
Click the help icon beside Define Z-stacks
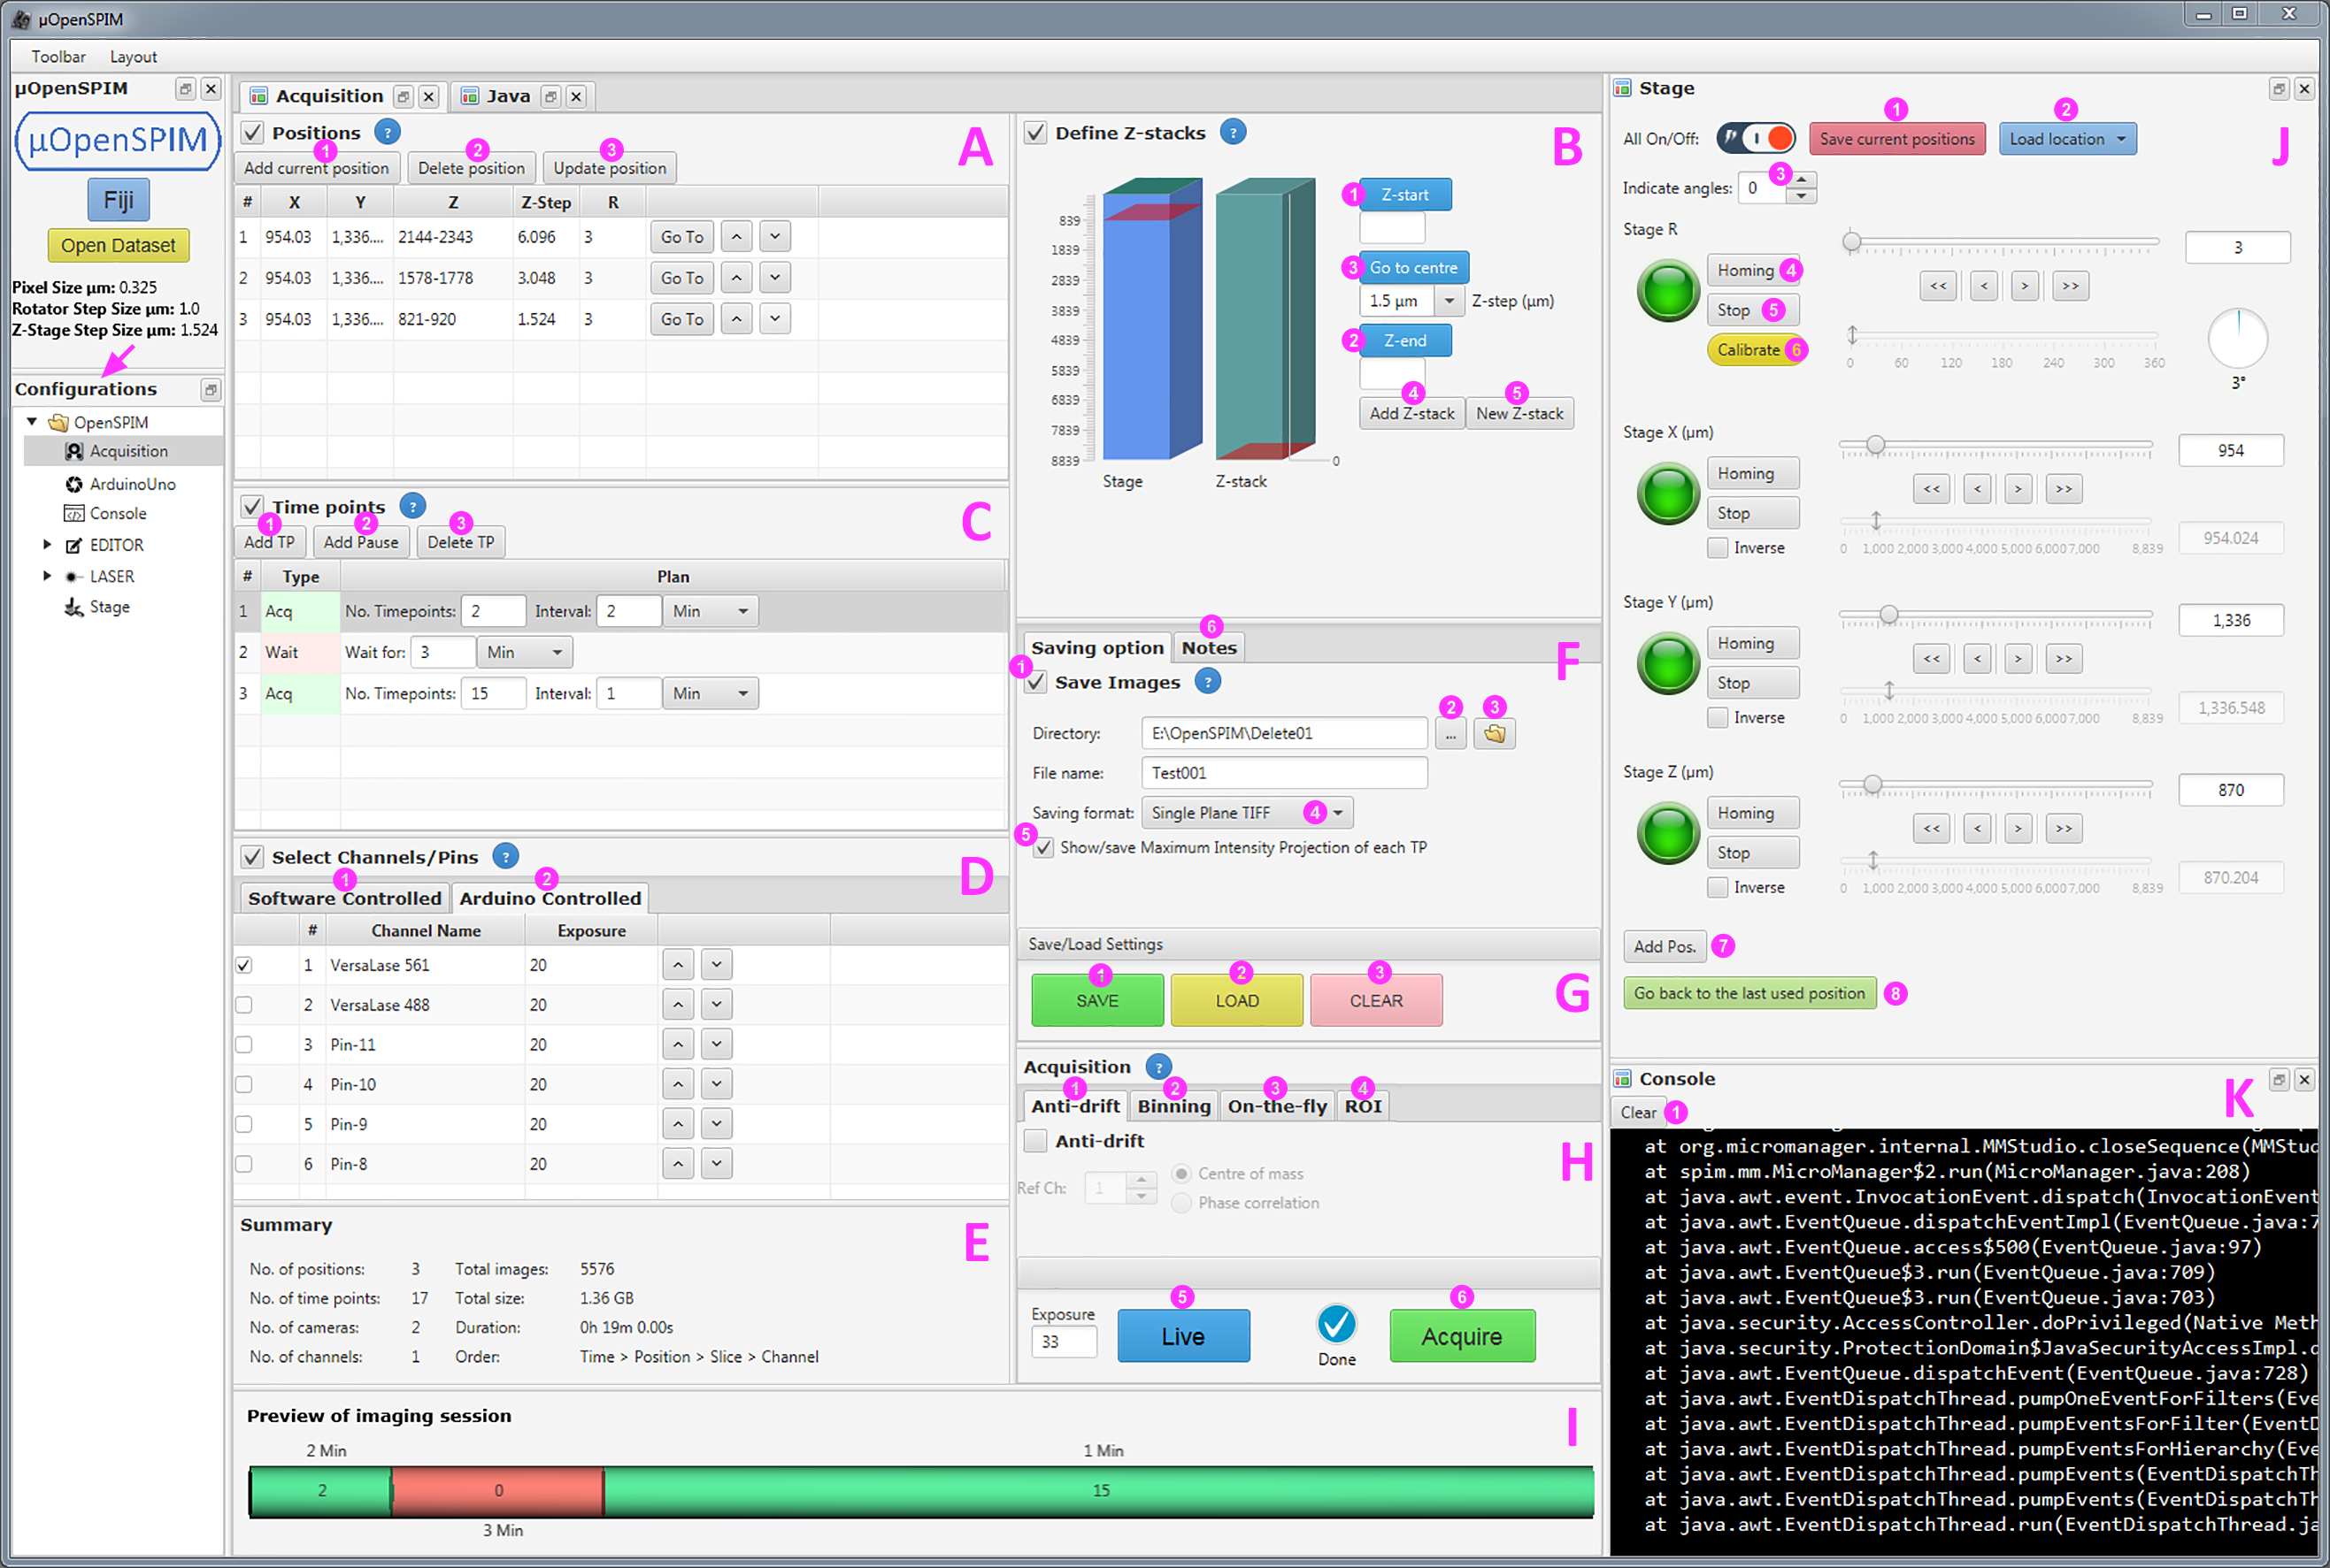[1233, 132]
